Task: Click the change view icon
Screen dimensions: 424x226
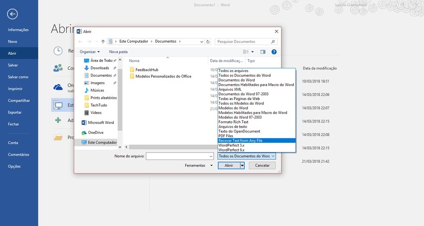Action: (x=246, y=52)
